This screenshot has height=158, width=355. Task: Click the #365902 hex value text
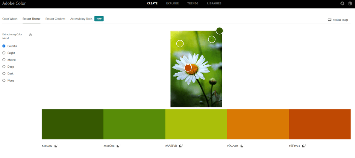tap(47, 146)
